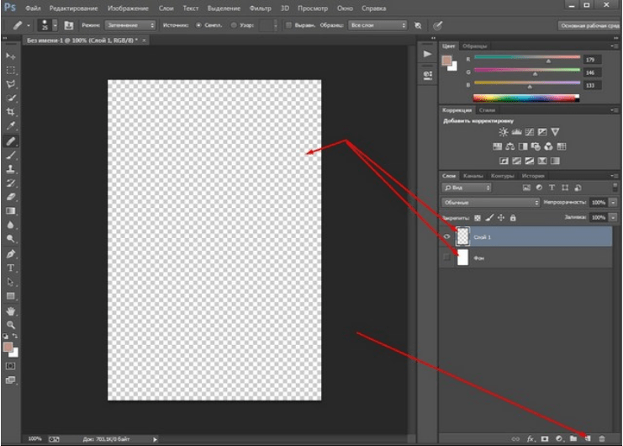The width and height of the screenshot is (623, 446).
Task: Select the Move tool
Action: pos(11,56)
